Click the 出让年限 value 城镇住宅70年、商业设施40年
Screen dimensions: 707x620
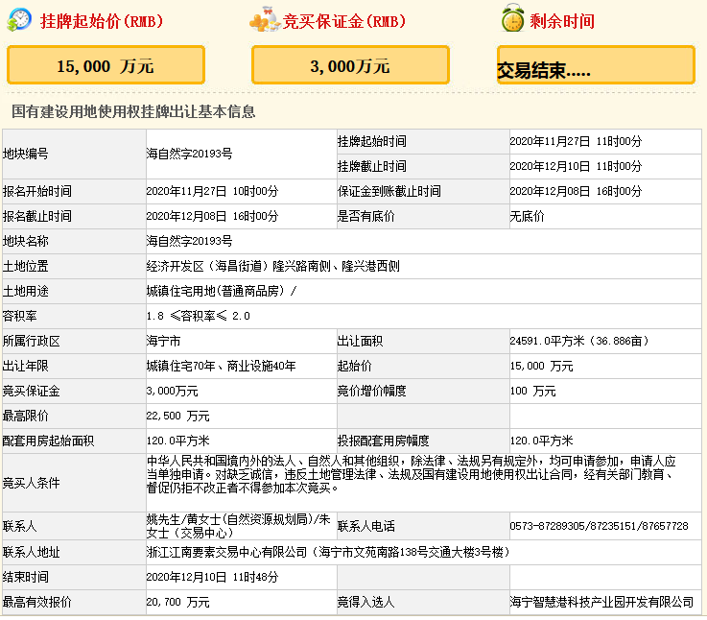(221, 366)
